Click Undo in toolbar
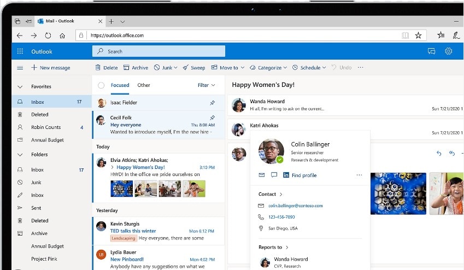The width and height of the screenshot is (464, 270). coord(342,68)
